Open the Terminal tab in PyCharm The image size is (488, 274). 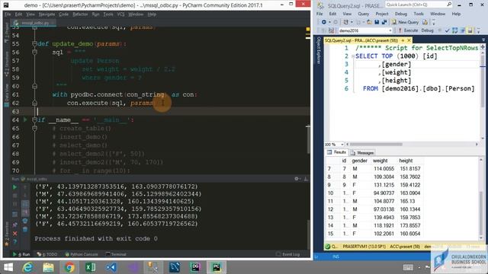[x=116, y=254]
